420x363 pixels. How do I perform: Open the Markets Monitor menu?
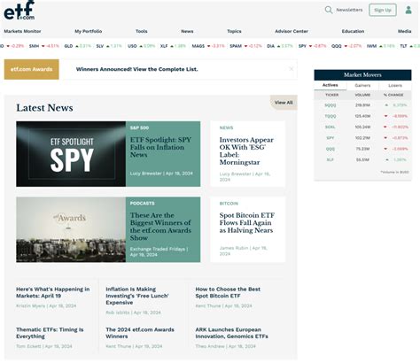tap(22, 31)
